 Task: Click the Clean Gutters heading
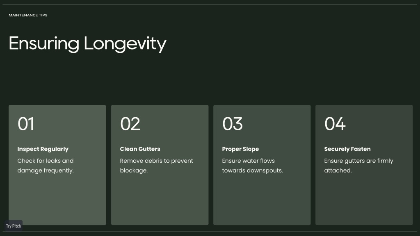point(140,149)
